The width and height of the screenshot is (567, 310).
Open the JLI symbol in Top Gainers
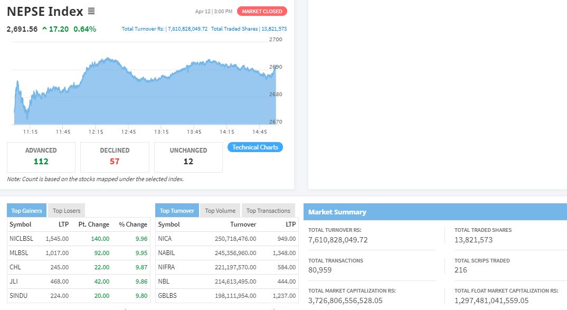[14, 281]
